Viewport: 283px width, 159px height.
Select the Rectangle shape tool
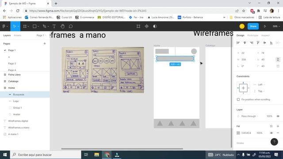(x=34, y=26)
